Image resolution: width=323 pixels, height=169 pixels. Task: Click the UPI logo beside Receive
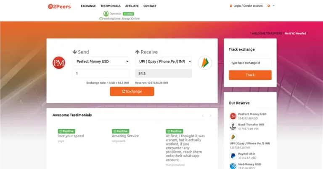coord(205,63)
